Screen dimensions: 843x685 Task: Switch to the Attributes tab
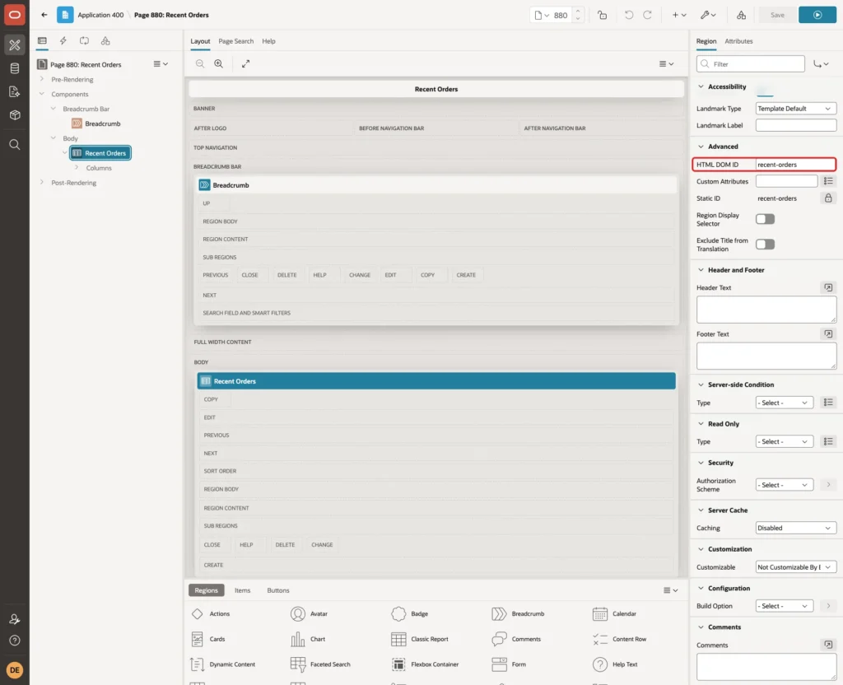738,41
